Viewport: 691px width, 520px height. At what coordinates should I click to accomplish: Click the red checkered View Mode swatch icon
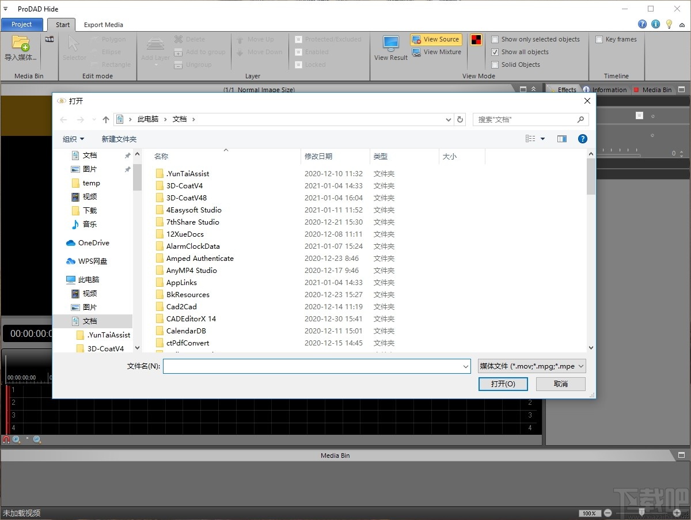[475, 39]
